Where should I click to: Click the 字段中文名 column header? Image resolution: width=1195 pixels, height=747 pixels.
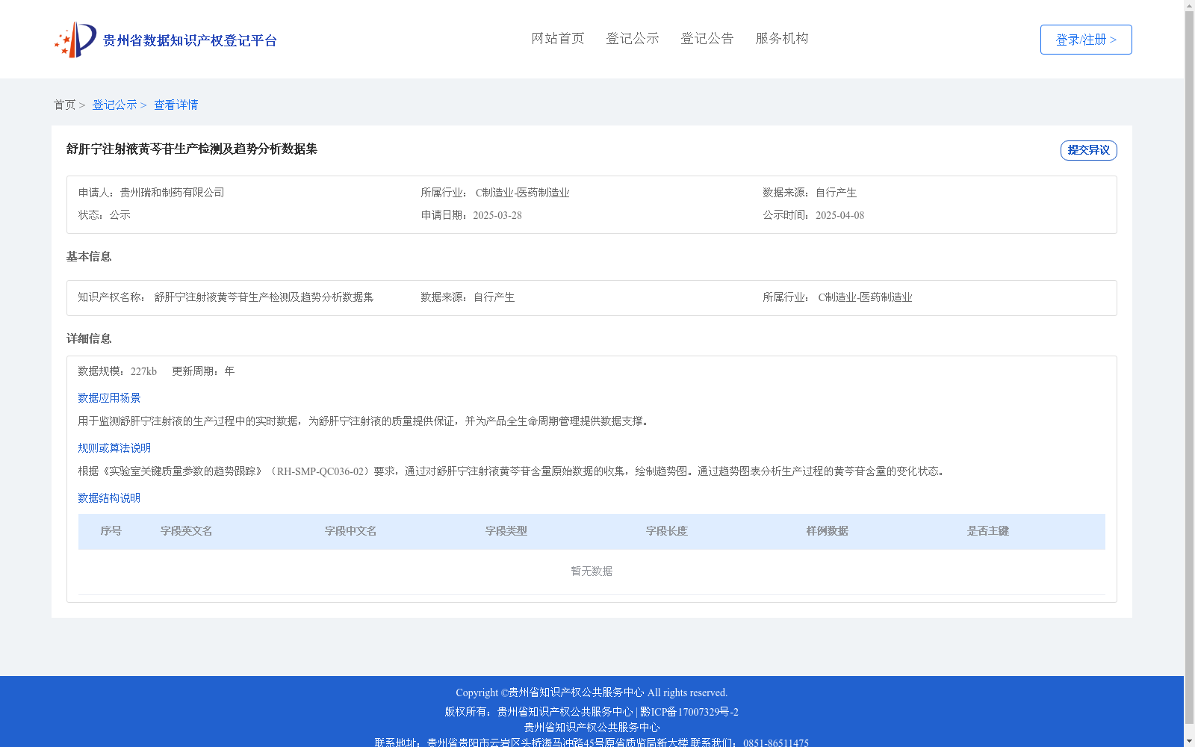coord(351,531)
